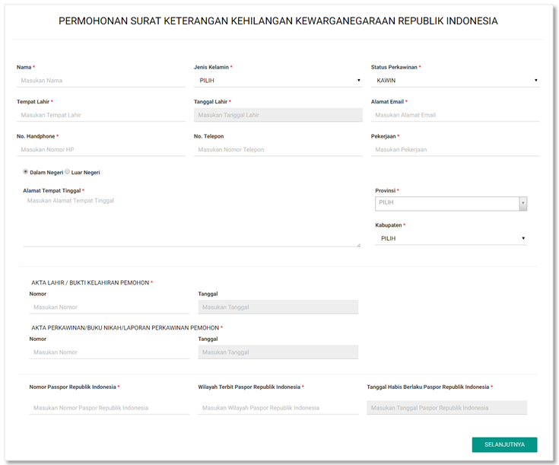Click the No. Handphone input field
The height and width of the screenshot is (465, 559).
pyautogui.click(x=100, y=150)
